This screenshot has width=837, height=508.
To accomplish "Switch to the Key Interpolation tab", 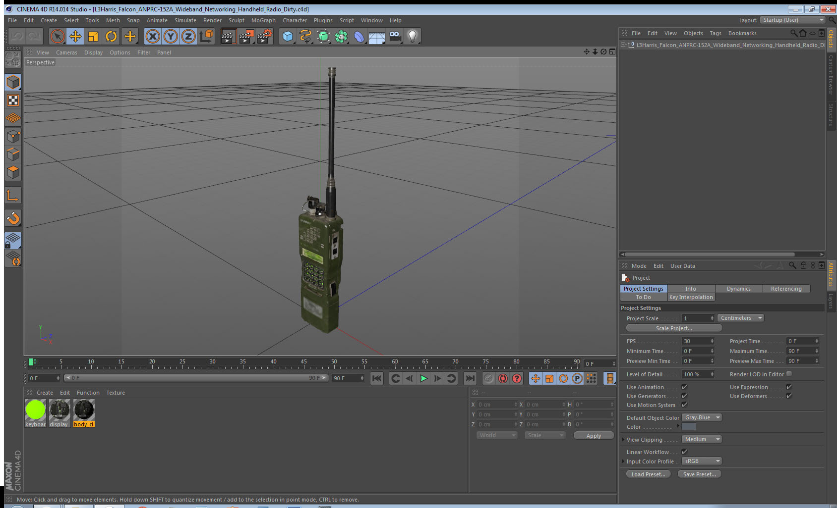I will 691,297.
